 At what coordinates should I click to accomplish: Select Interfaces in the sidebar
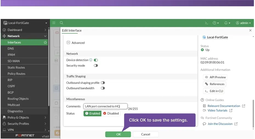click(24, 42)
